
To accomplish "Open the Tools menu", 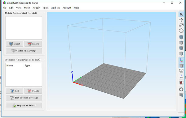I will coord(46,8).
